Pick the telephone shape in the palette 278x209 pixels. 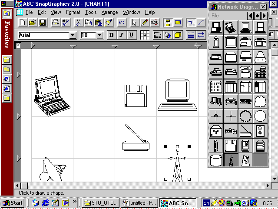click(x=245, y=72)
